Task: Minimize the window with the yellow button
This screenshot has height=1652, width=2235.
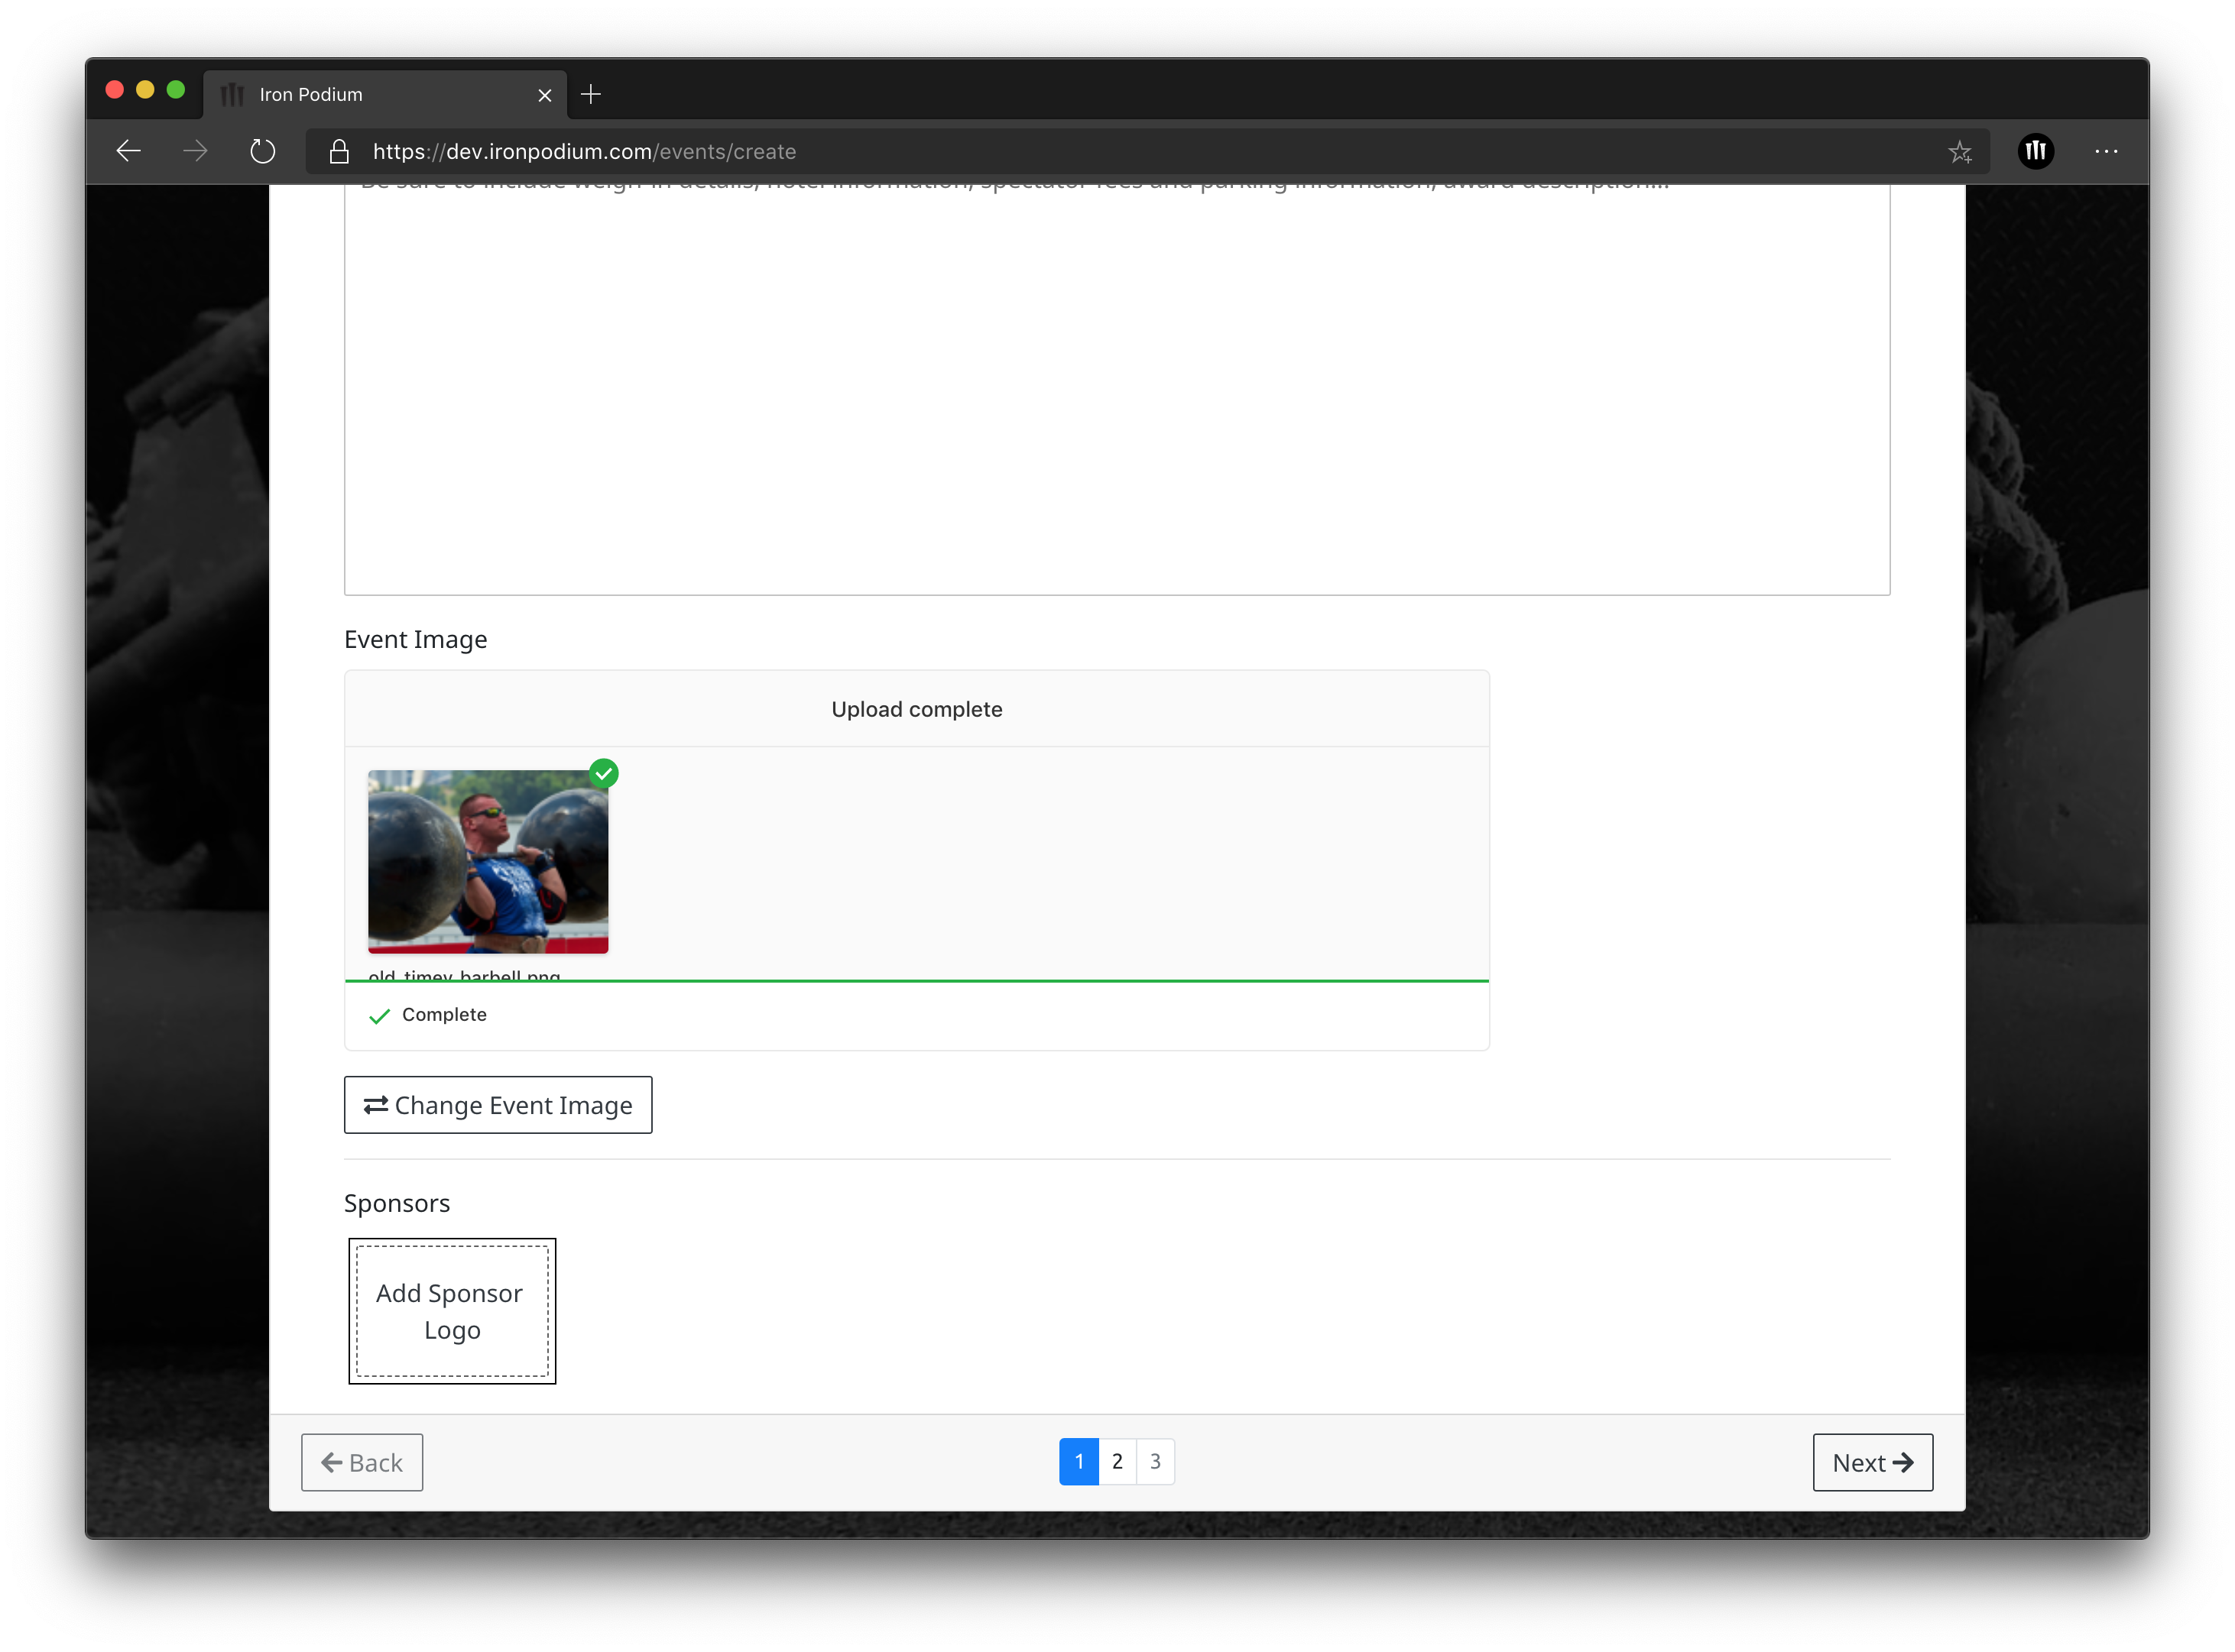Action: coord(145,90)
